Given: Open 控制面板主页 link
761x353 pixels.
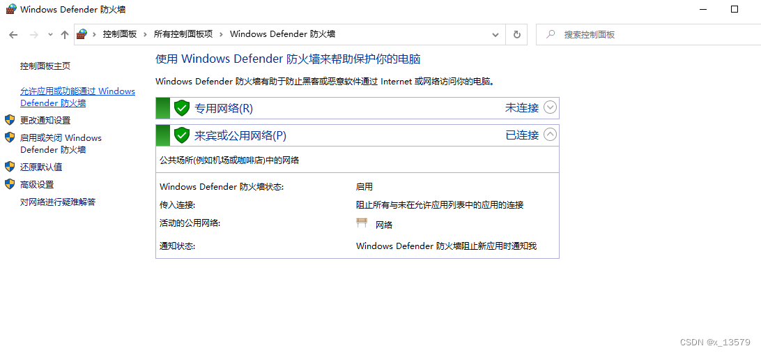Looking at the screenshot, I should 45,66.
